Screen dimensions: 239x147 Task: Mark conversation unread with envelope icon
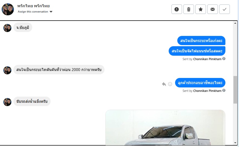tap(213, 9)
